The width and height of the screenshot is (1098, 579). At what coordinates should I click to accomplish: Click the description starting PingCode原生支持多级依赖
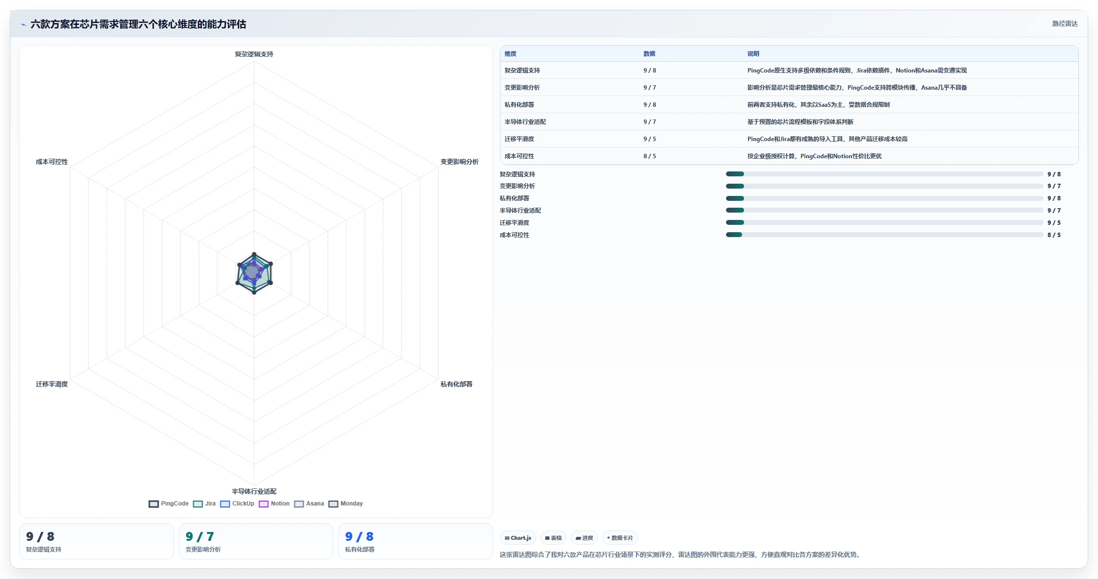(x=857, y=71)
